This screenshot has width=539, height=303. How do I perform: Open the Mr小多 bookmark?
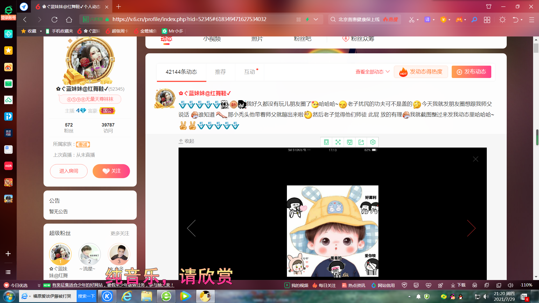tap(173, 31)
